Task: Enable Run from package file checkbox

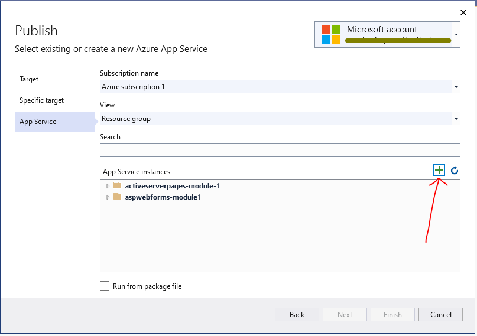Action: coord(105,286)
